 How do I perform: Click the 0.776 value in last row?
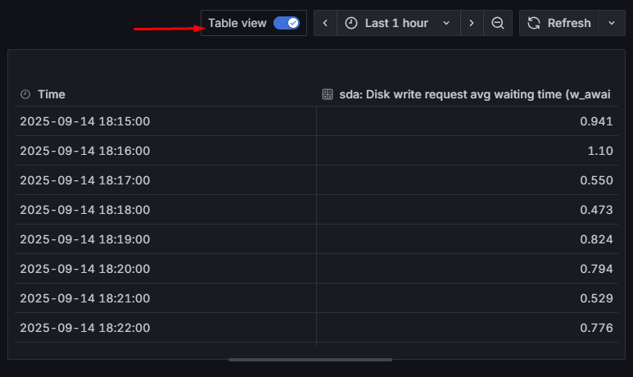[x=595, y=328]
